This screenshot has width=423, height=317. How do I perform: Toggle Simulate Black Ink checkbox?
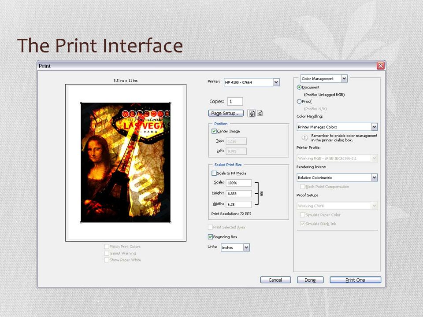(302, 224)
